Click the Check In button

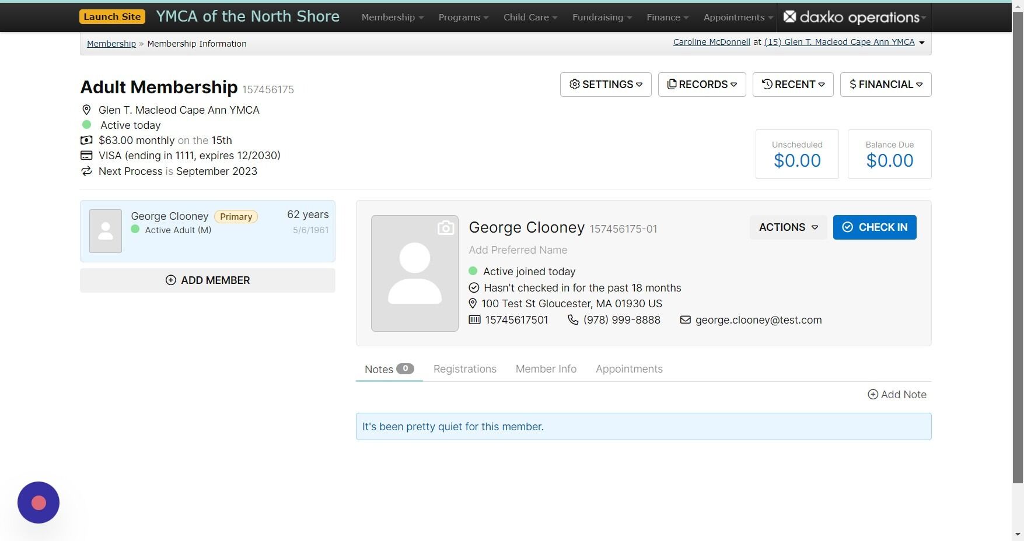click(875, 227)
